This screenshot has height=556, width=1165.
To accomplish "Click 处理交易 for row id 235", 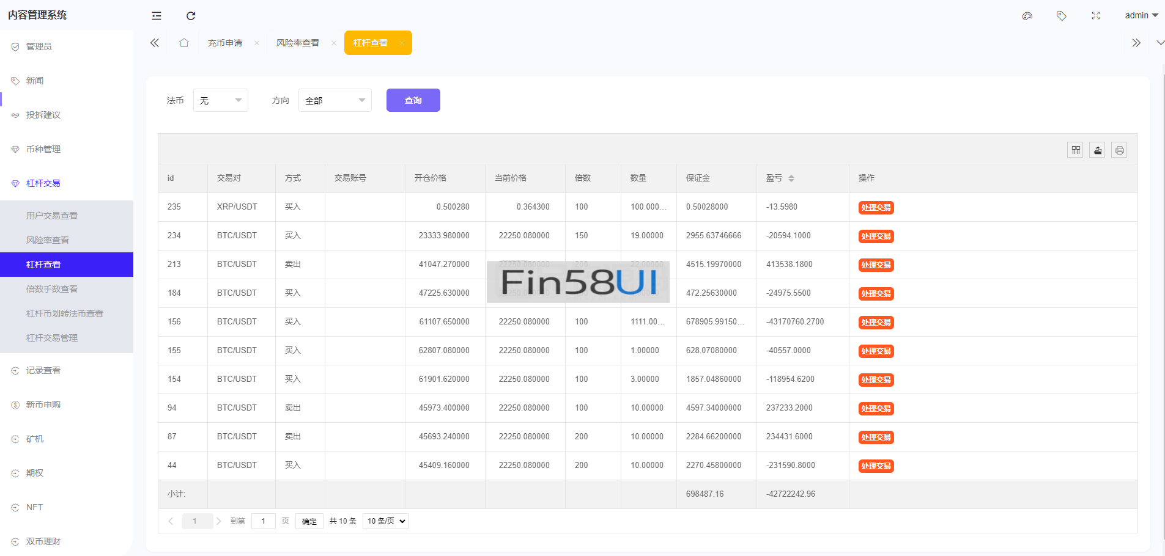I will (876, 208).
